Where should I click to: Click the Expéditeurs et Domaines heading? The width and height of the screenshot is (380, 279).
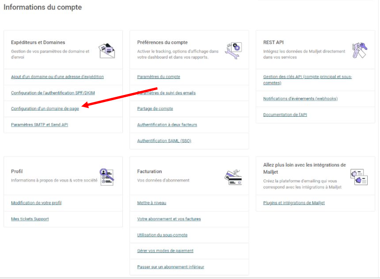click(38, 42)
